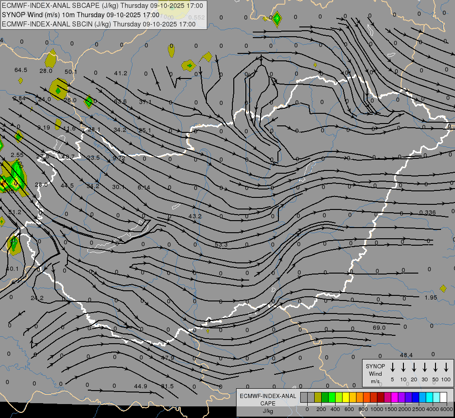Screen dimensions: 455x418
Task: Click the 1.95 value on the map
Action: click(x=431, y=298)
